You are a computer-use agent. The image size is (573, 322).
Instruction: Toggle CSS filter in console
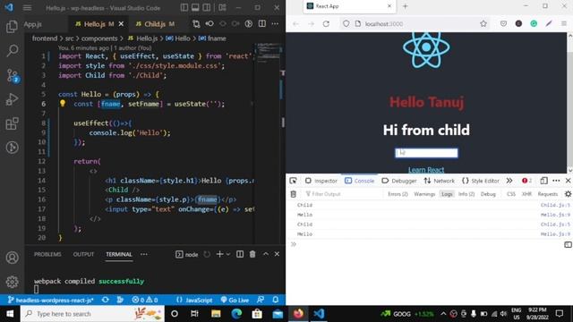pyautogui.click(x=511, y=194)
